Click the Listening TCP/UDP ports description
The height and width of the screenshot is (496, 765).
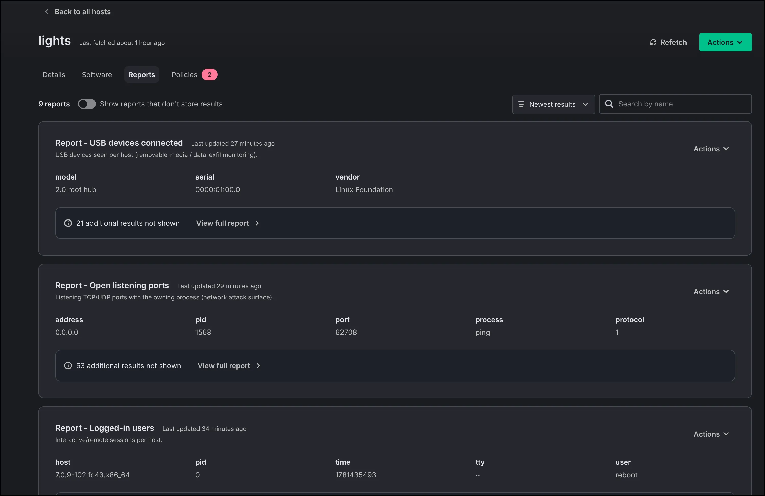164,297
